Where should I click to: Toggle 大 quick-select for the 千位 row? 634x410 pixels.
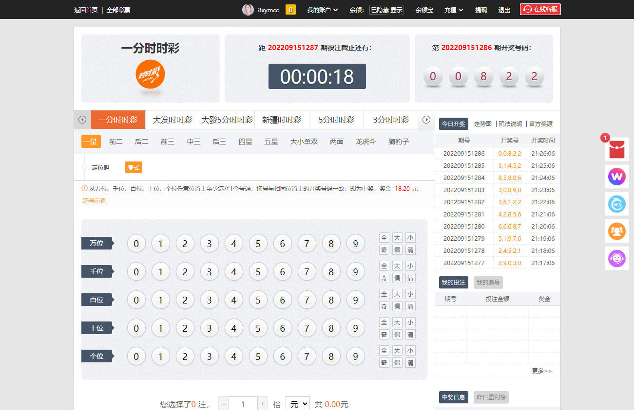(397, 266)
